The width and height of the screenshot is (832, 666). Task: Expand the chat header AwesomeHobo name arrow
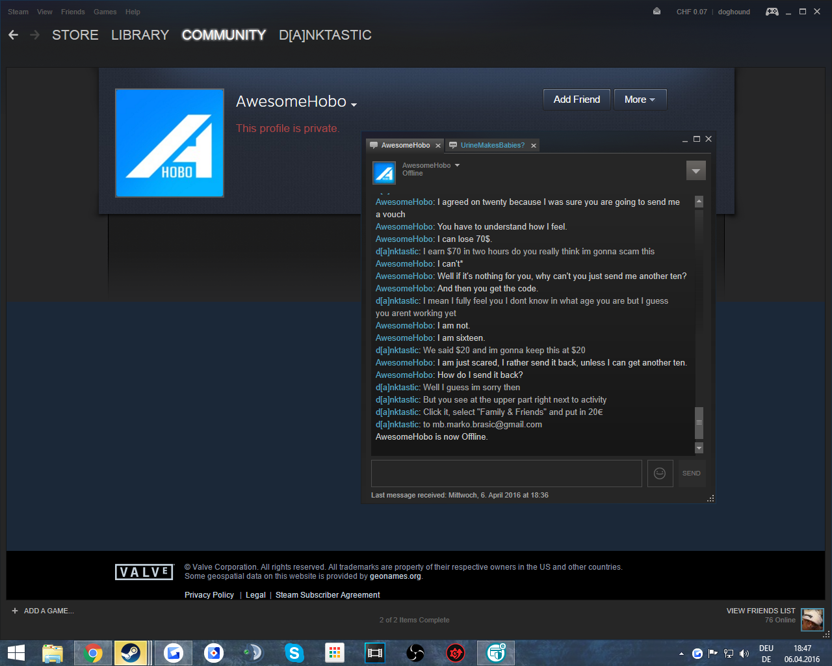click(458, 165)
